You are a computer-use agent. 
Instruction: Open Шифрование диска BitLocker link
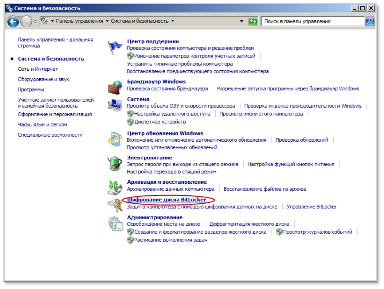pyautogui.click(x=167, y=200)
